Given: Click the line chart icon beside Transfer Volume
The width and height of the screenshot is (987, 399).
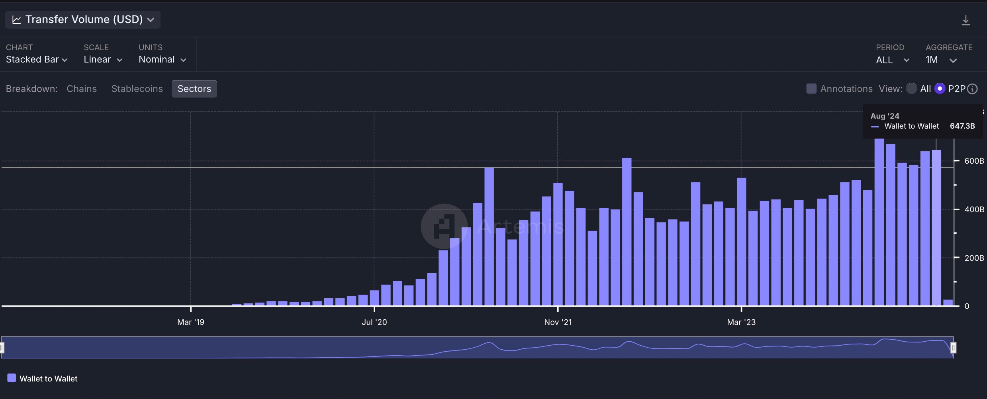Looking at the screenshot, I should click(16, 20).
